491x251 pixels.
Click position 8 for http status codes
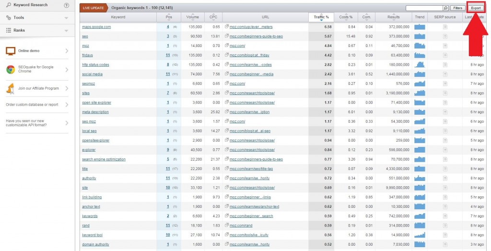(168, 65)
